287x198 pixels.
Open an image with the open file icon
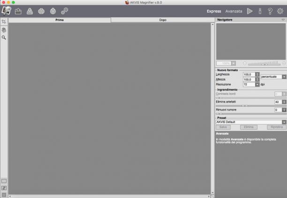pos(18,11)
